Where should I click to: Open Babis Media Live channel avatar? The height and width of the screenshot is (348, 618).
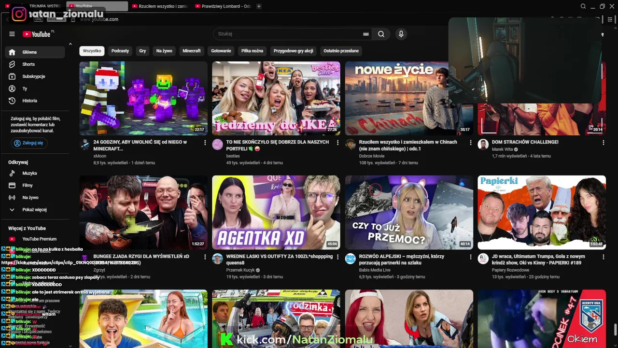pos(350,259)
